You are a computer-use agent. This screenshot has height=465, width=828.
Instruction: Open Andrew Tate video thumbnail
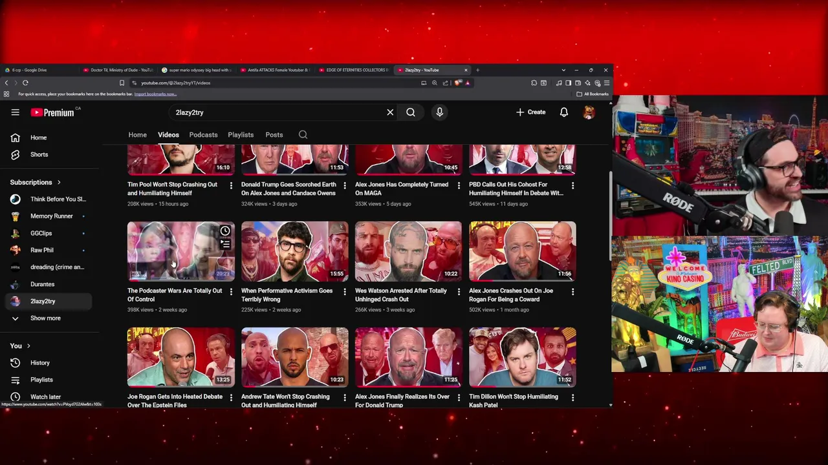click(x=294, y=357)
